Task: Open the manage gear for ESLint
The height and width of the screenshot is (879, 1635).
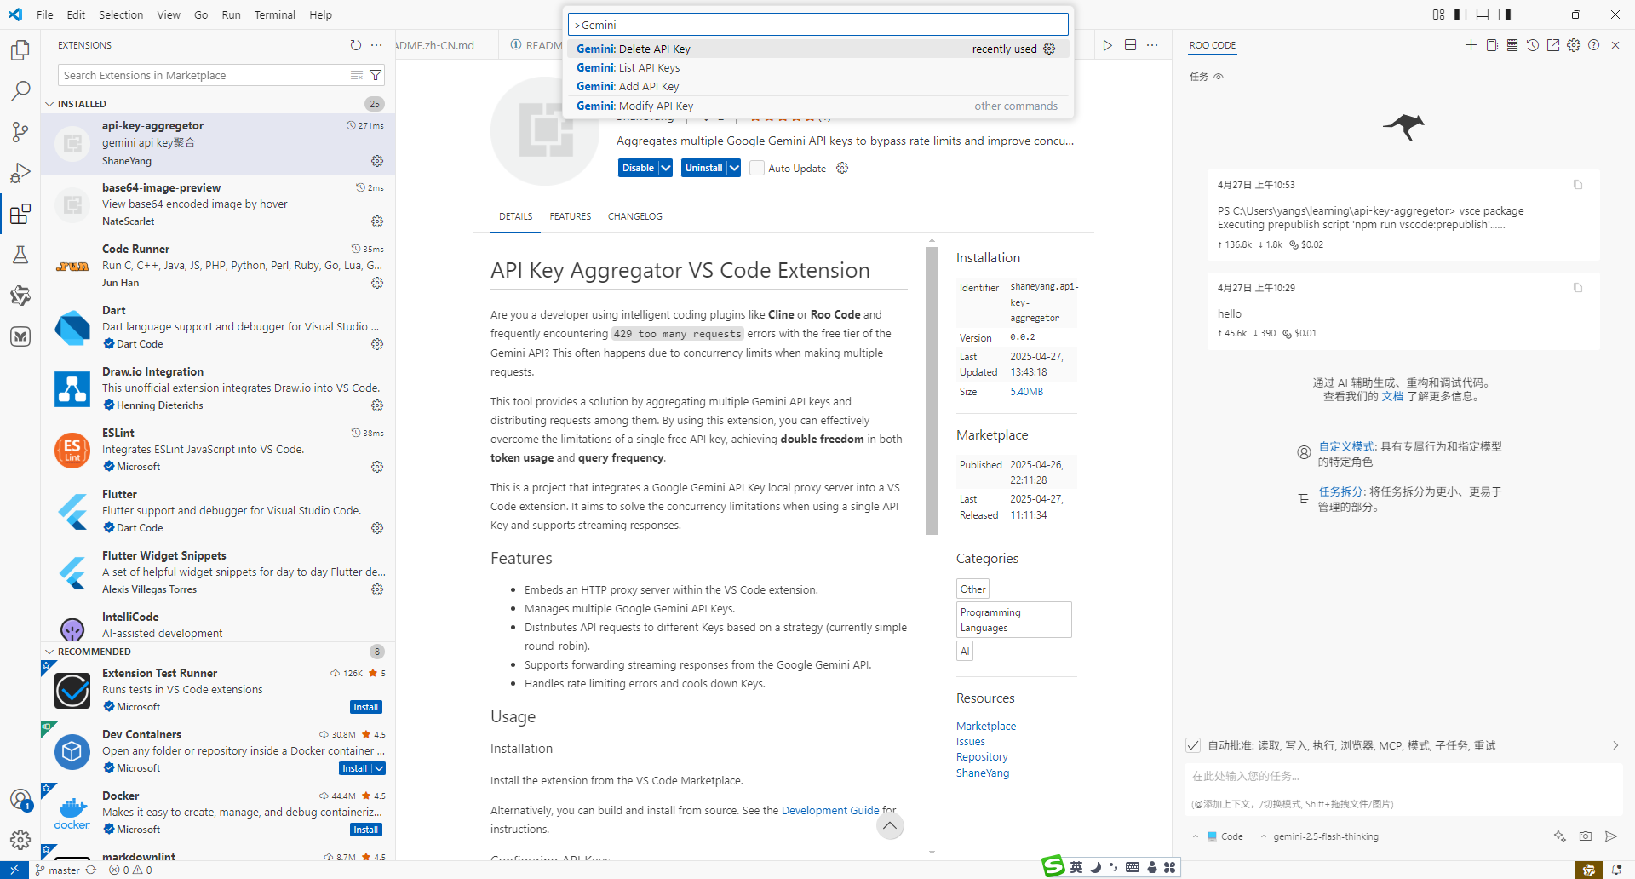Action: [x=377, y=467]
